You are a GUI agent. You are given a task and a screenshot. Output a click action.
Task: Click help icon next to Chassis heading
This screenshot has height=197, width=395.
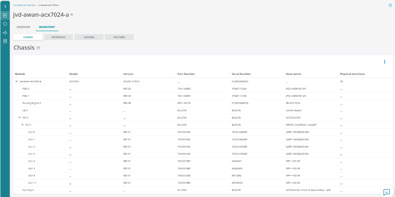pos(38,48)
